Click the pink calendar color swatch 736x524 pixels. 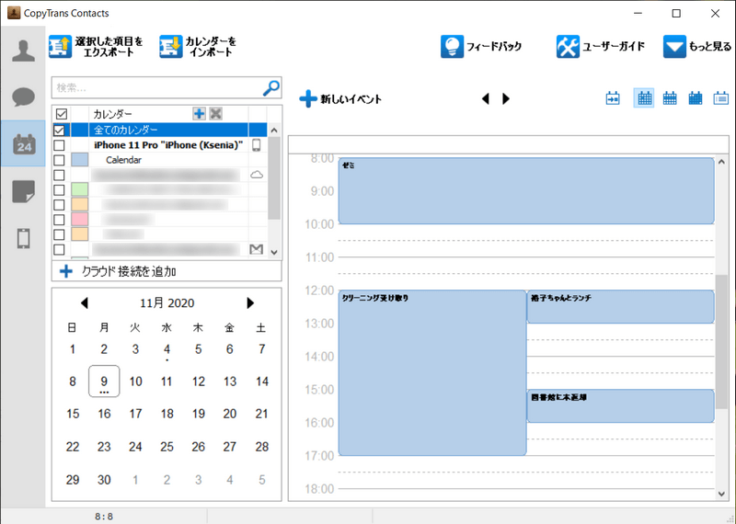(80, 219)
